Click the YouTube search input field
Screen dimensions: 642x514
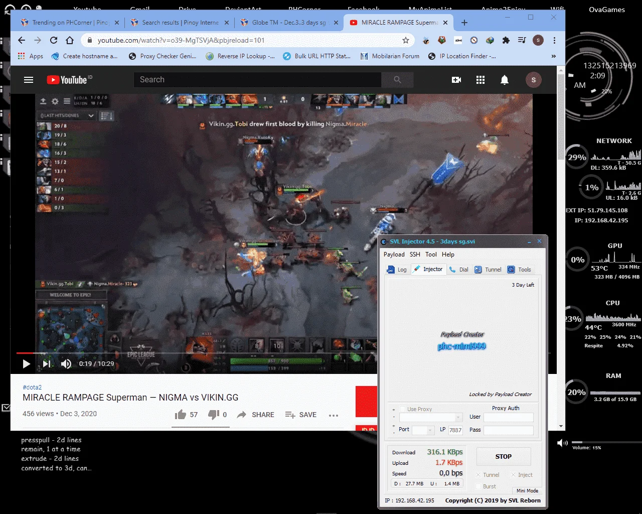pos(257,80)
